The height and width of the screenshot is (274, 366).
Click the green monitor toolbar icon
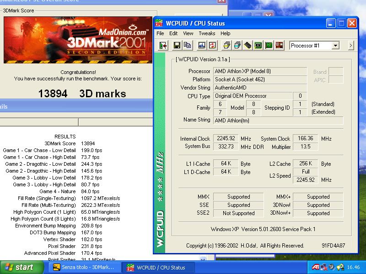258,45
